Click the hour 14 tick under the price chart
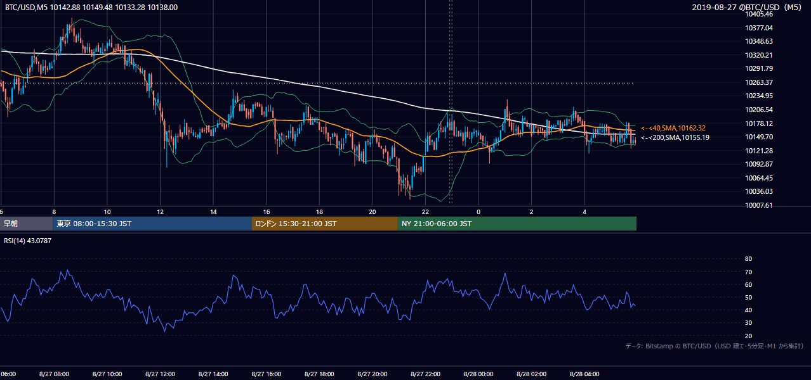 click(x=214, y=212)
